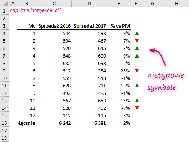The width and height of the screenshot is (189, 142).
Task: Click the red down triangle in row 14
Action: coord(137,108)
